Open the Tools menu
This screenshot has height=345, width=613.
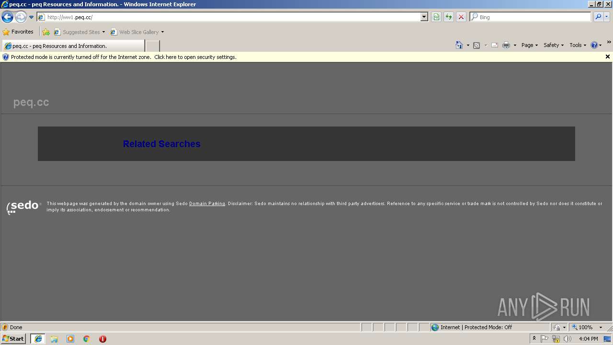pos(578,45)
